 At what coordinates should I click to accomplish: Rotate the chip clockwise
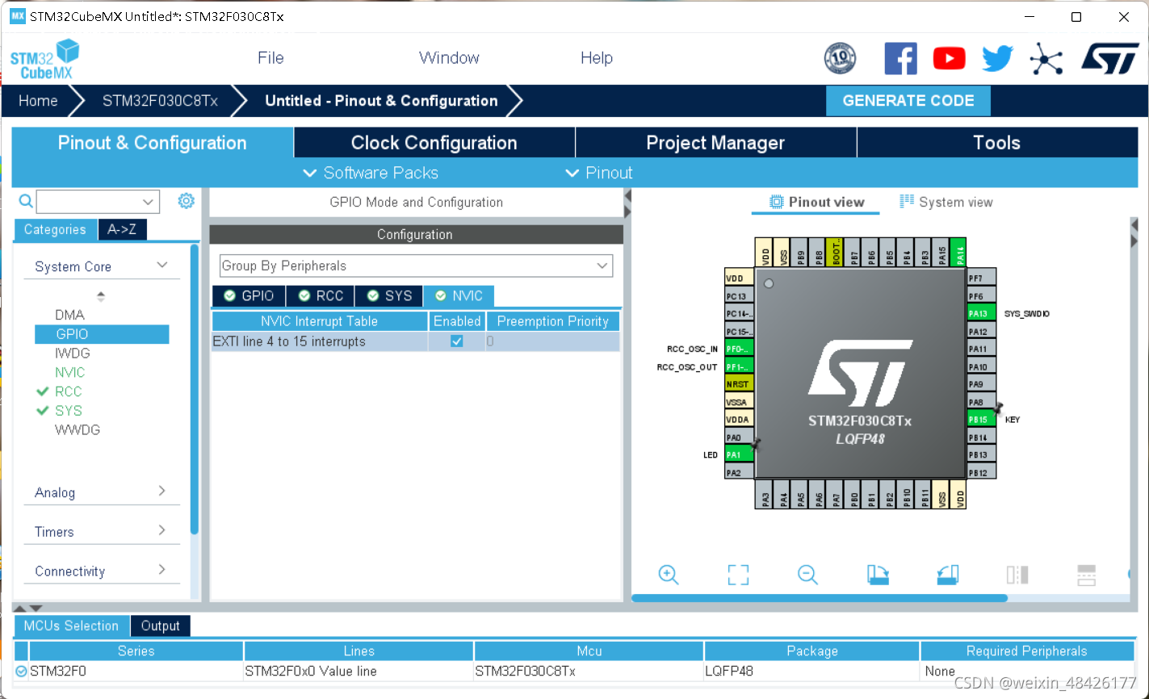(878, 575)
